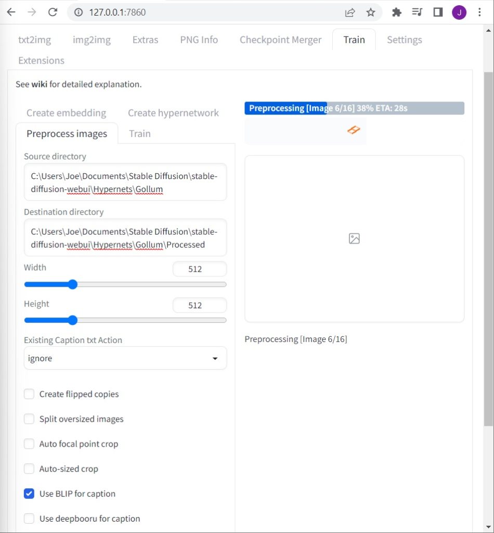Toggle the browser side panel icon
Image resolution: width=494 pixels, height=533 pixels.
click(438, 12)
